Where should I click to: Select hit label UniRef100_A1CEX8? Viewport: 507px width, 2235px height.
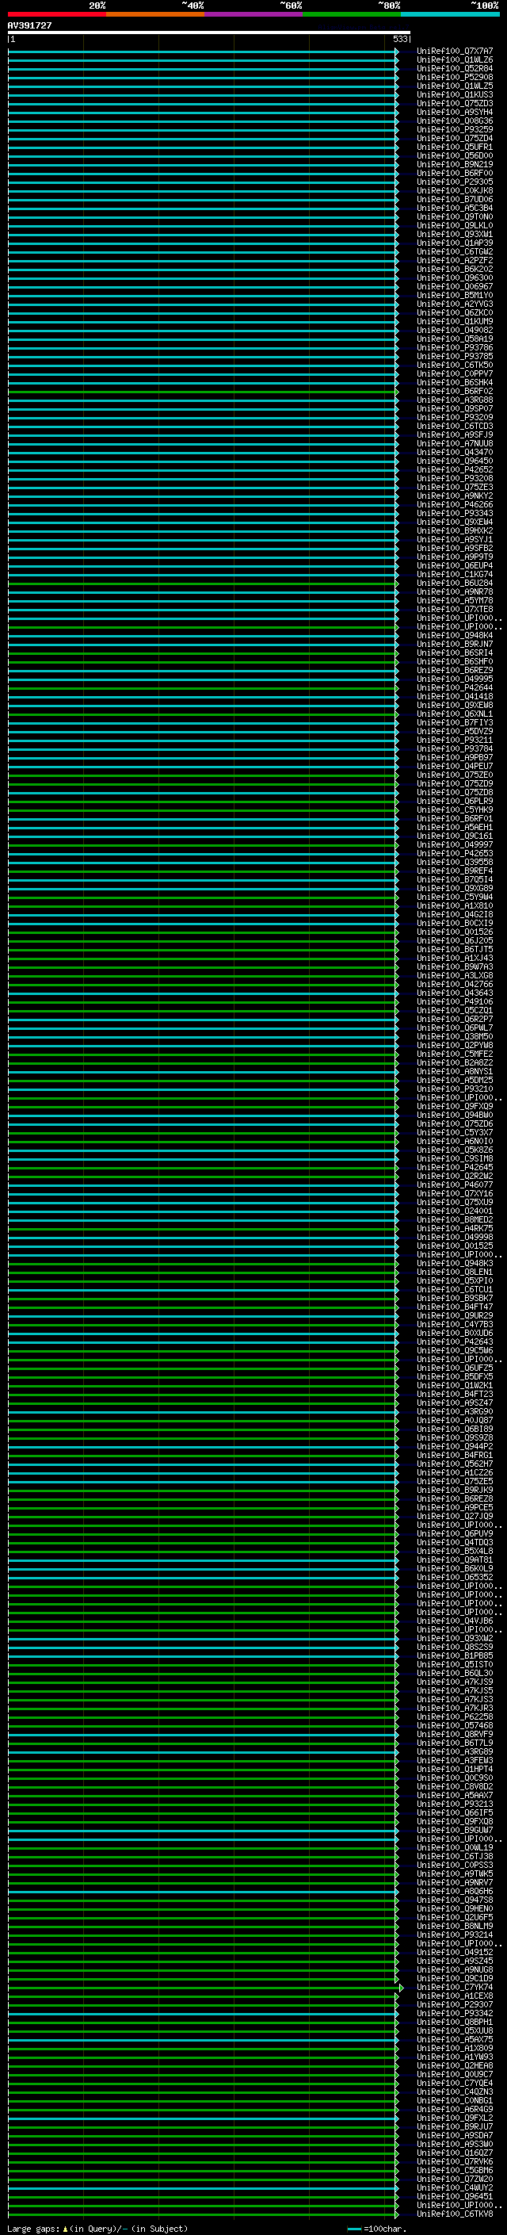(x=455, y=1996)
